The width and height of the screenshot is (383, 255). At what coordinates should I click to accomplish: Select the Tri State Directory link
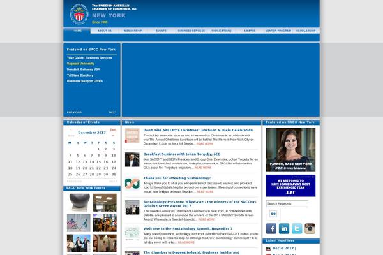tap(80, 75)
